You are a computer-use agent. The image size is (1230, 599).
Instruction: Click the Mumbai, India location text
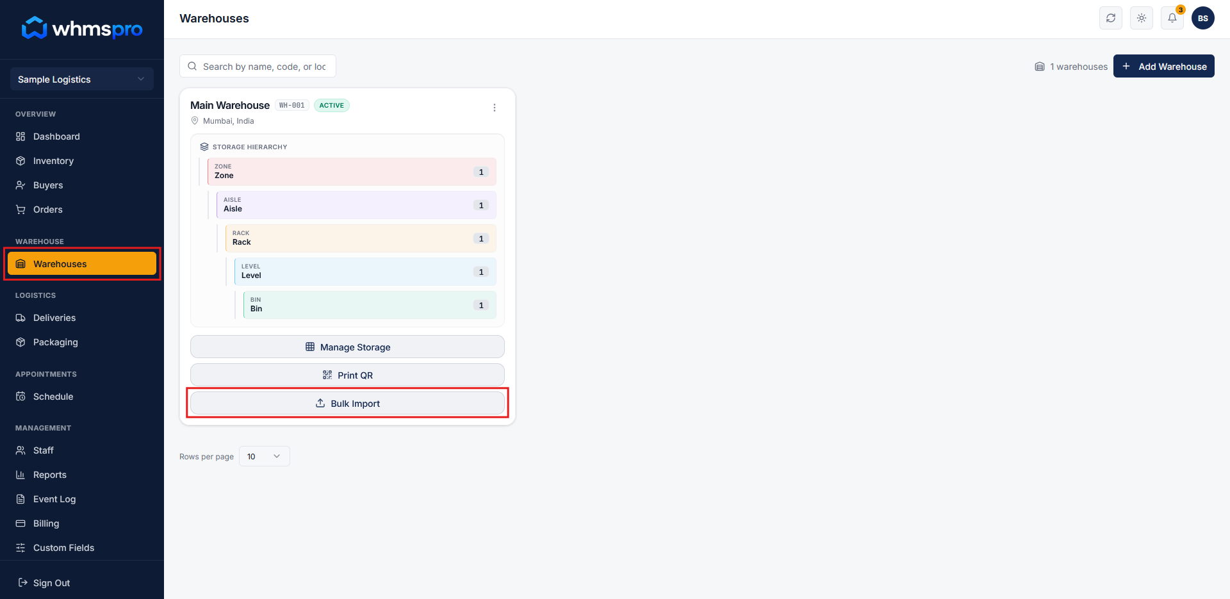[229, 120]
